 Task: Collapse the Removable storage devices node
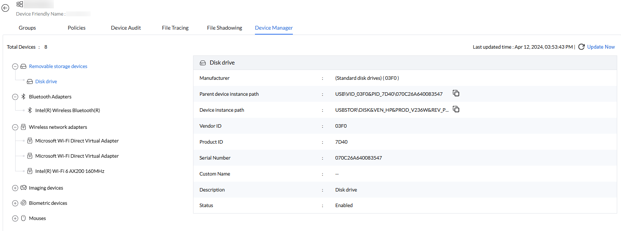[x=15, y=66]
